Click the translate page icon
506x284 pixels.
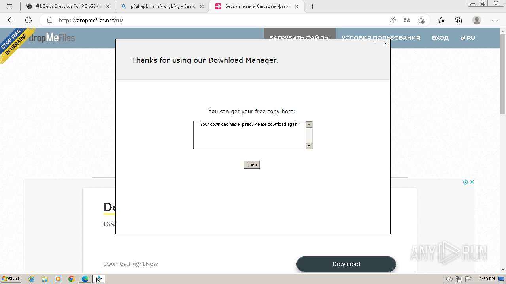[x=406, y=20]
